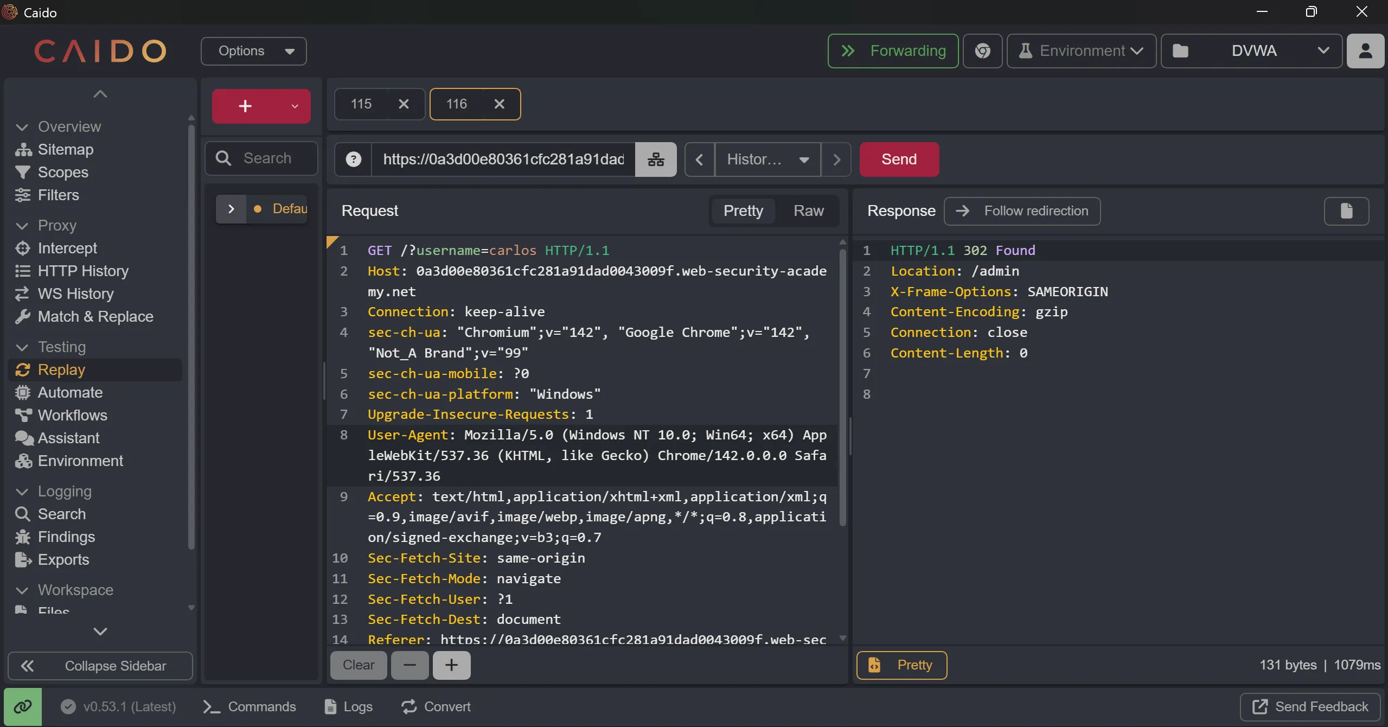
Task: Expand the Default collection chevron
Action: click(x=231, y=209)
